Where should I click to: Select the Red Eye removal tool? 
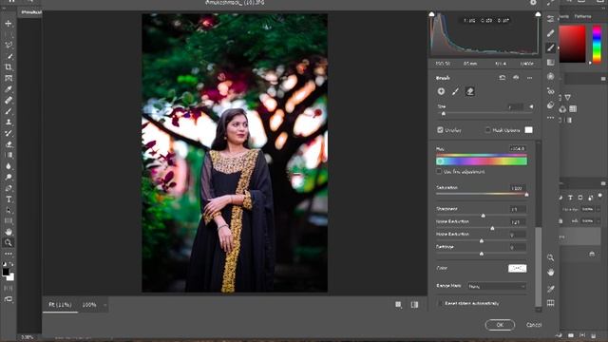pyautogui.click(x=551, y=91)
